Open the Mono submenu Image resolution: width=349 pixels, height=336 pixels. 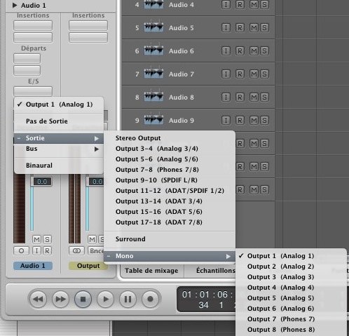170,256
